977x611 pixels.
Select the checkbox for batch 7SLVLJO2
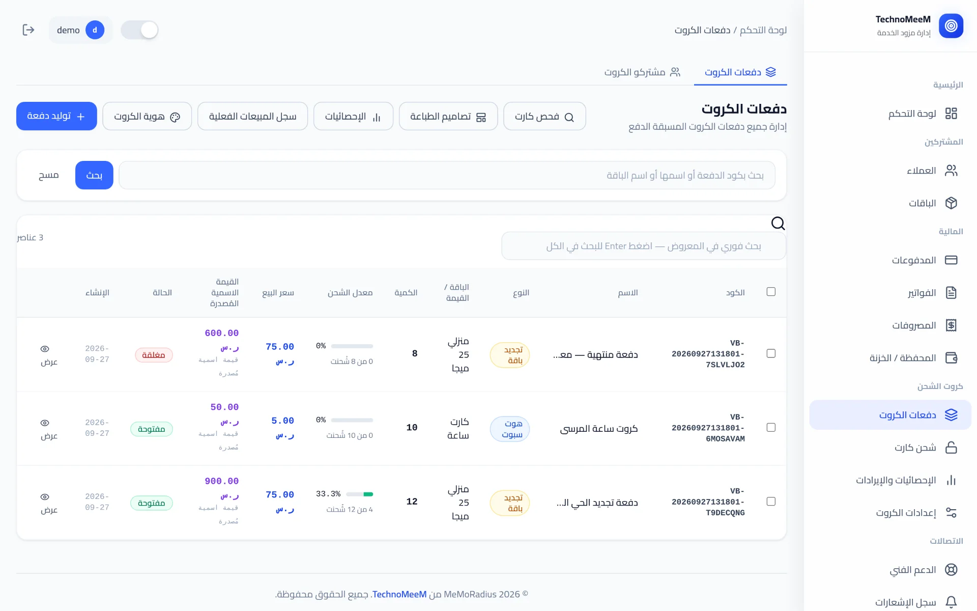pos(771,353)
